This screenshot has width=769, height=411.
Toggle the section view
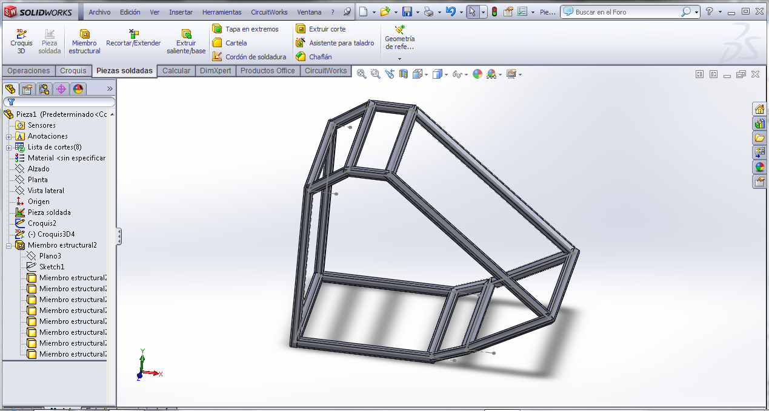click(403, 74)
